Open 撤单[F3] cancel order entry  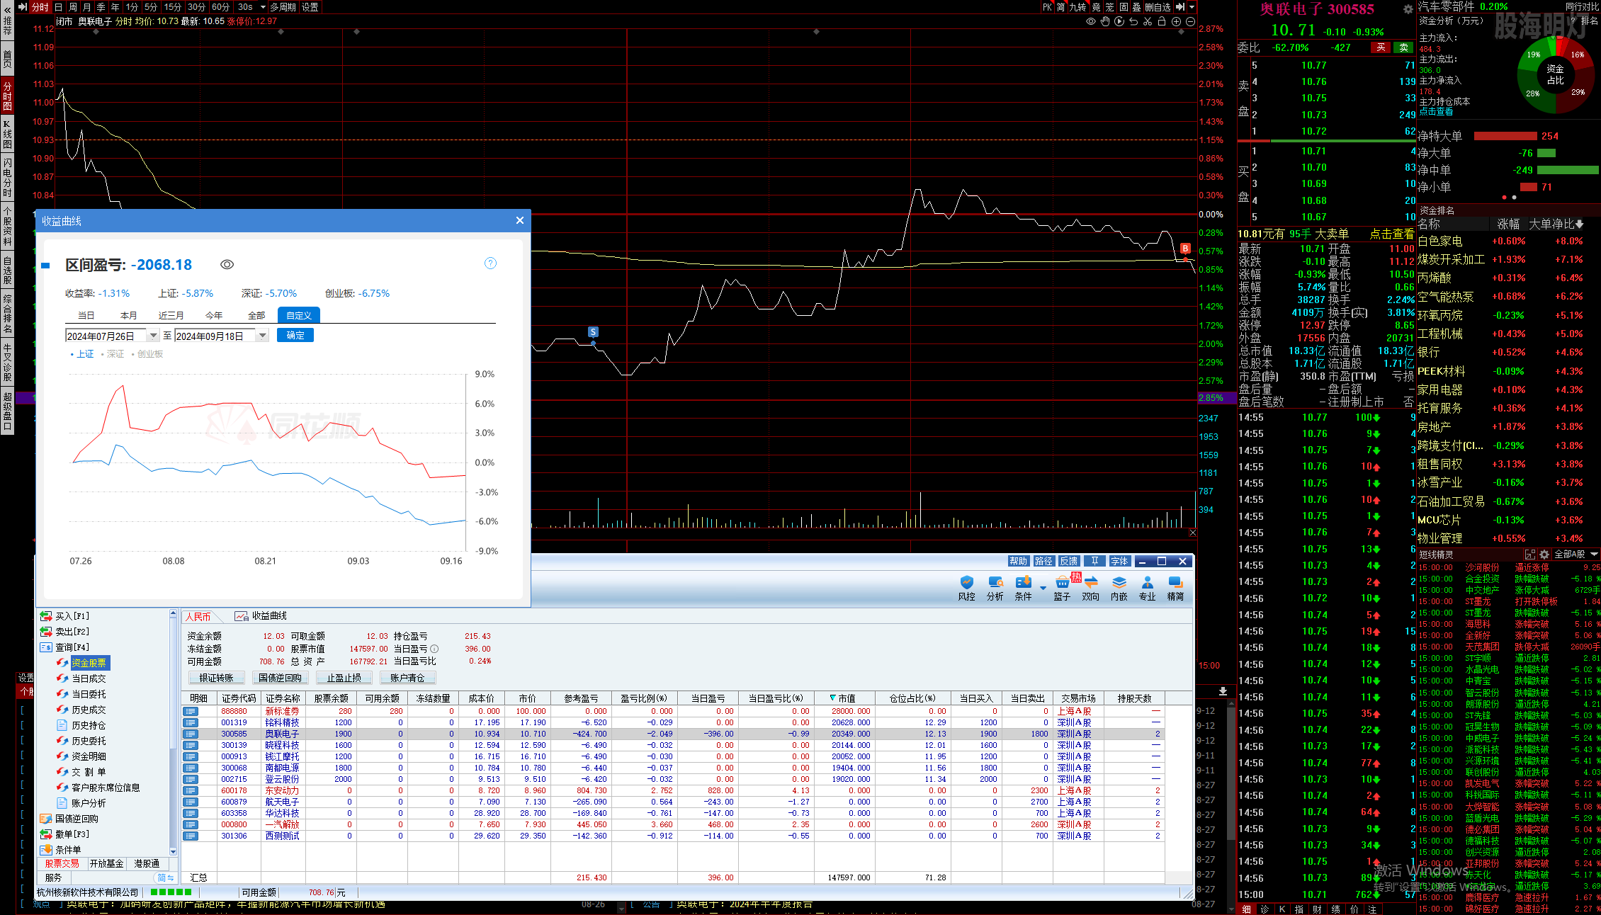(x=64, y=834)
